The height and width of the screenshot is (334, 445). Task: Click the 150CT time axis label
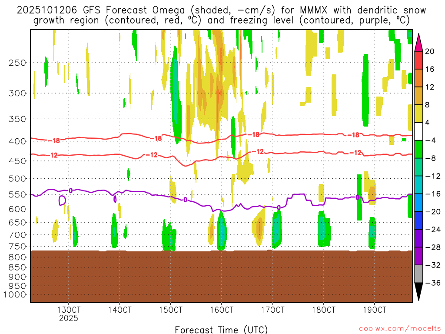(x=171, y=310)
